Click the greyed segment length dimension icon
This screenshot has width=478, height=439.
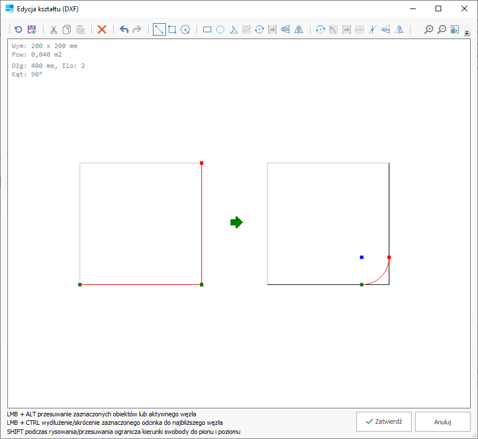coord(360,29)
